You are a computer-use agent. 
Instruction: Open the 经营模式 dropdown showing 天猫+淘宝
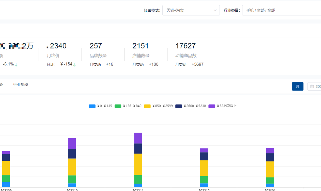pos(191,10)
